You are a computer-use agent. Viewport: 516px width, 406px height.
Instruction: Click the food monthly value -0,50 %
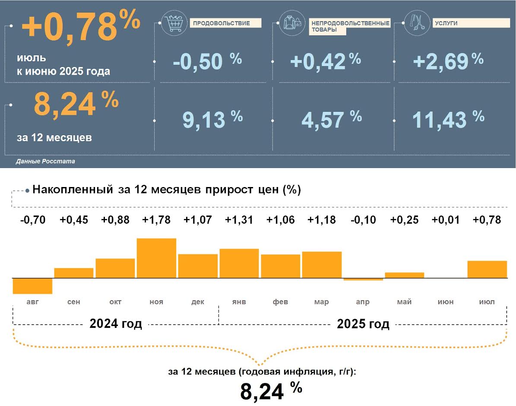click(207, 61)
